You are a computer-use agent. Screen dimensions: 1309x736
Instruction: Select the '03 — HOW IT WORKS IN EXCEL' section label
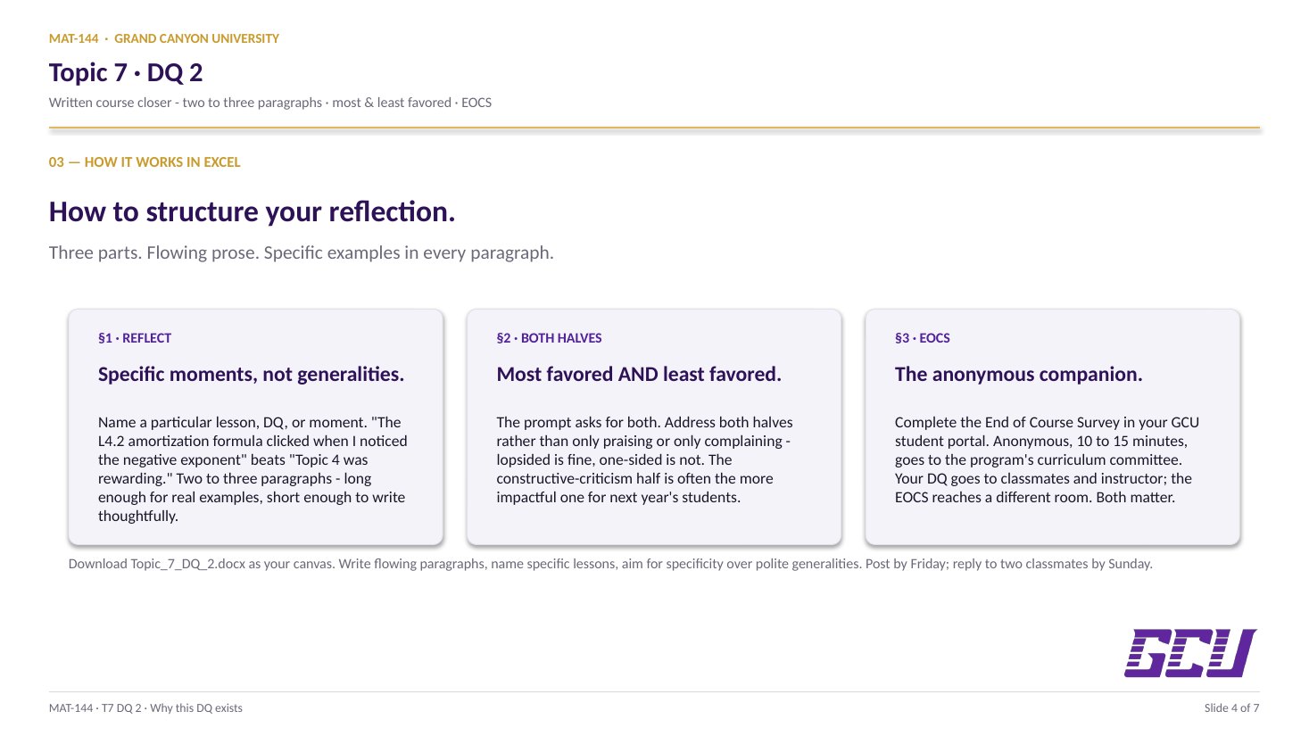145,162
